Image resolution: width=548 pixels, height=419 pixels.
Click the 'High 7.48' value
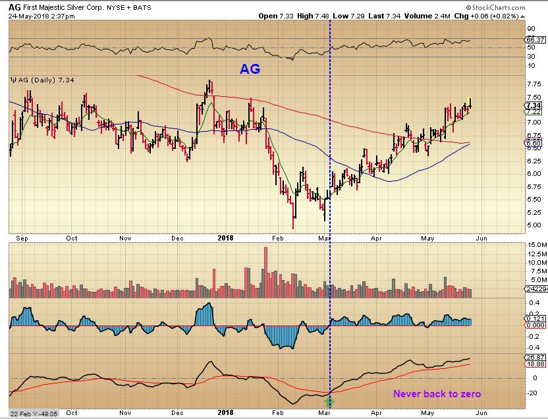[313, 16]
